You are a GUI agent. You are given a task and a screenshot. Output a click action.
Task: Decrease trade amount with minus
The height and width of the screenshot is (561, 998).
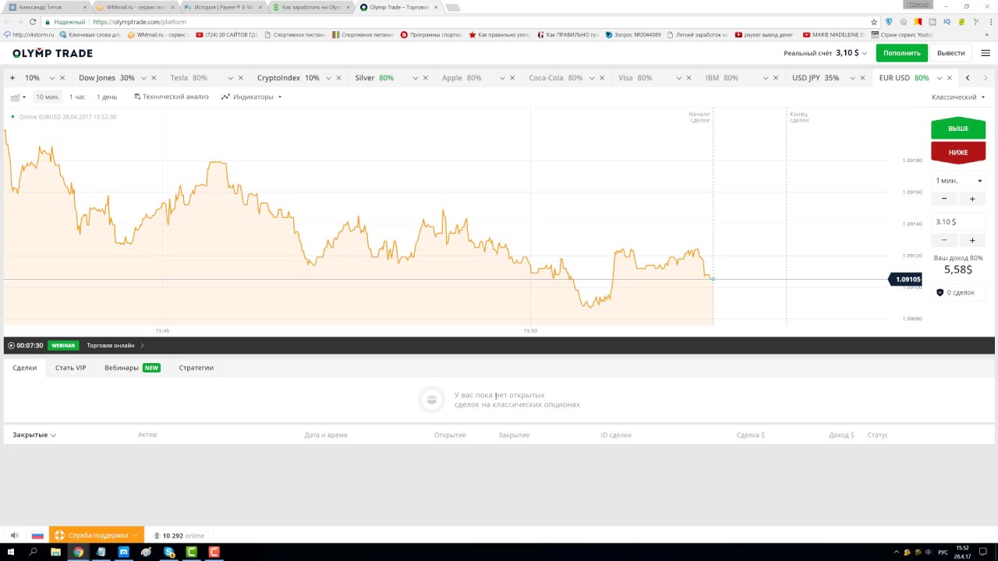coord(944,240)
